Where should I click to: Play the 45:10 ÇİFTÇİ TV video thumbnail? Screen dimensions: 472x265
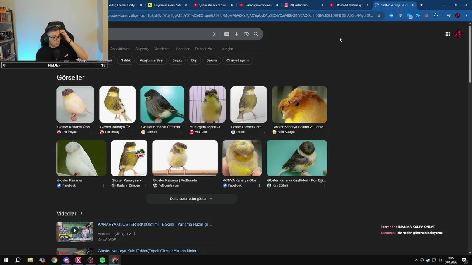pyautogui.click(x=74, y=232)
